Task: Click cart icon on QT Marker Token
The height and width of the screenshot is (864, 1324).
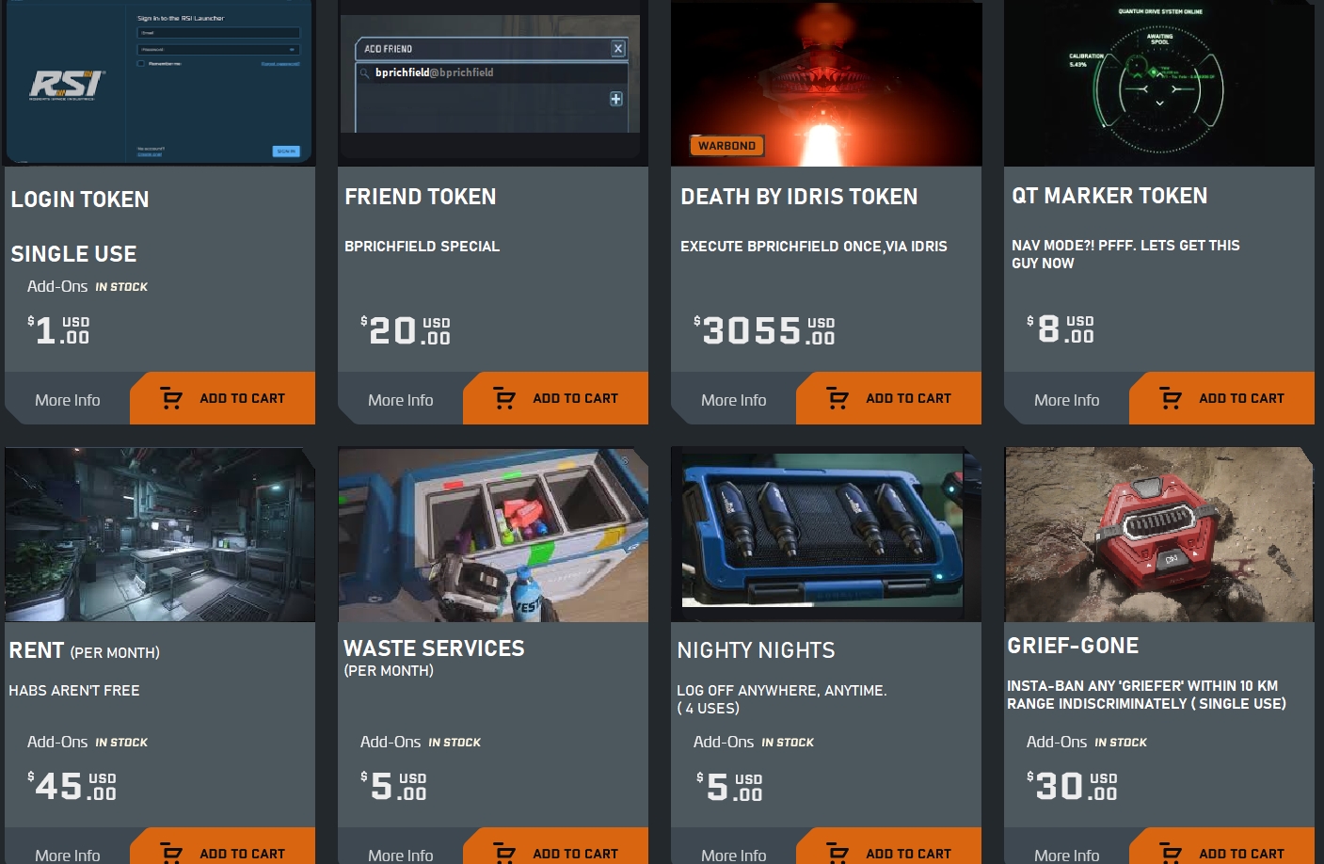Action: [x=1171, y=398]
